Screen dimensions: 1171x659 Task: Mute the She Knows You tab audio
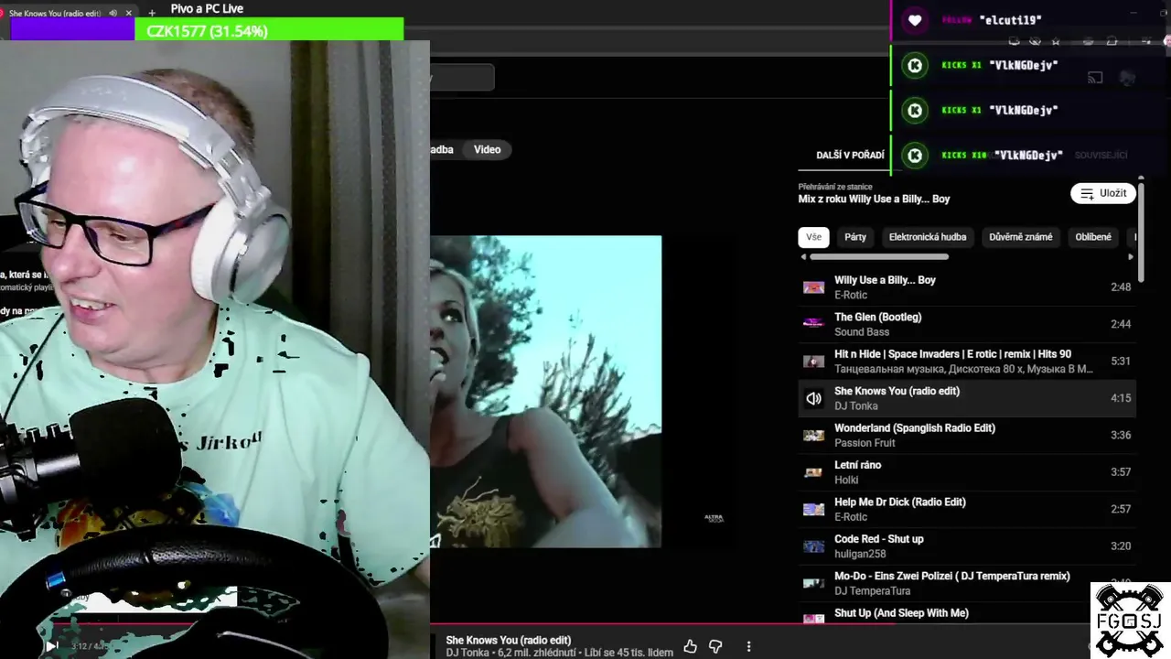coord(113,14)
